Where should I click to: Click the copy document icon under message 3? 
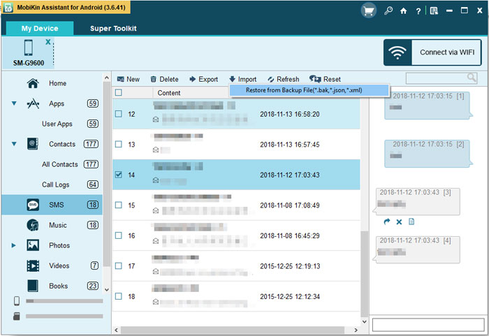click(411, 222)
